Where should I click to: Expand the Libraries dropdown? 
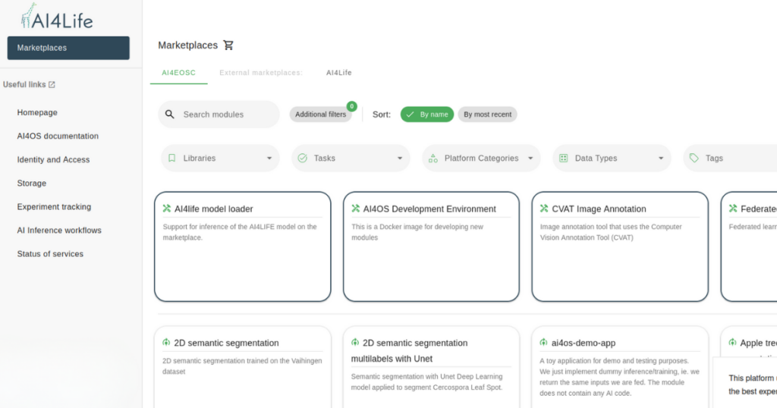(269, 158)
